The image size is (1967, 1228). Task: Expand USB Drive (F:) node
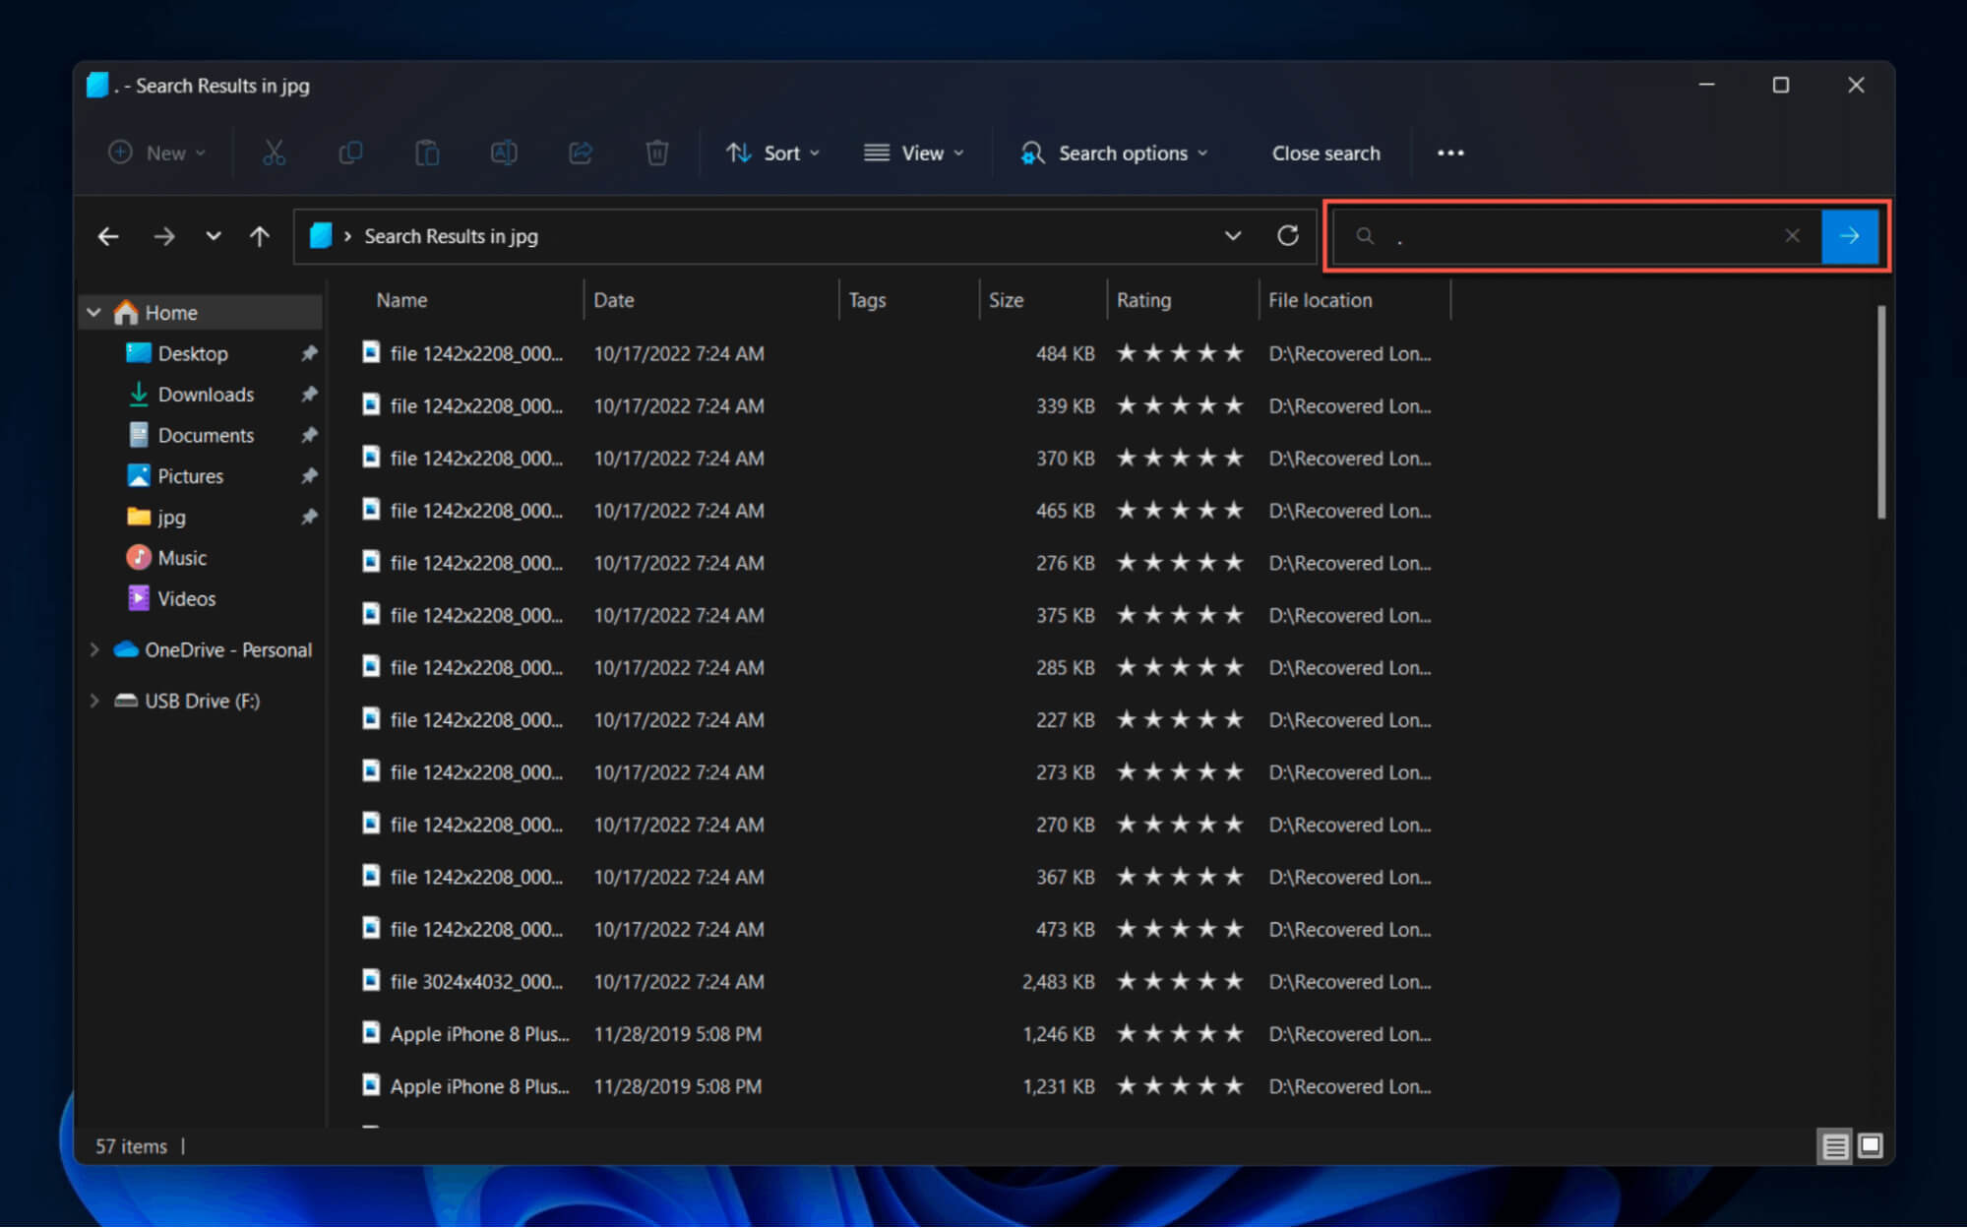pyautogui.click(x=94, y=701)
